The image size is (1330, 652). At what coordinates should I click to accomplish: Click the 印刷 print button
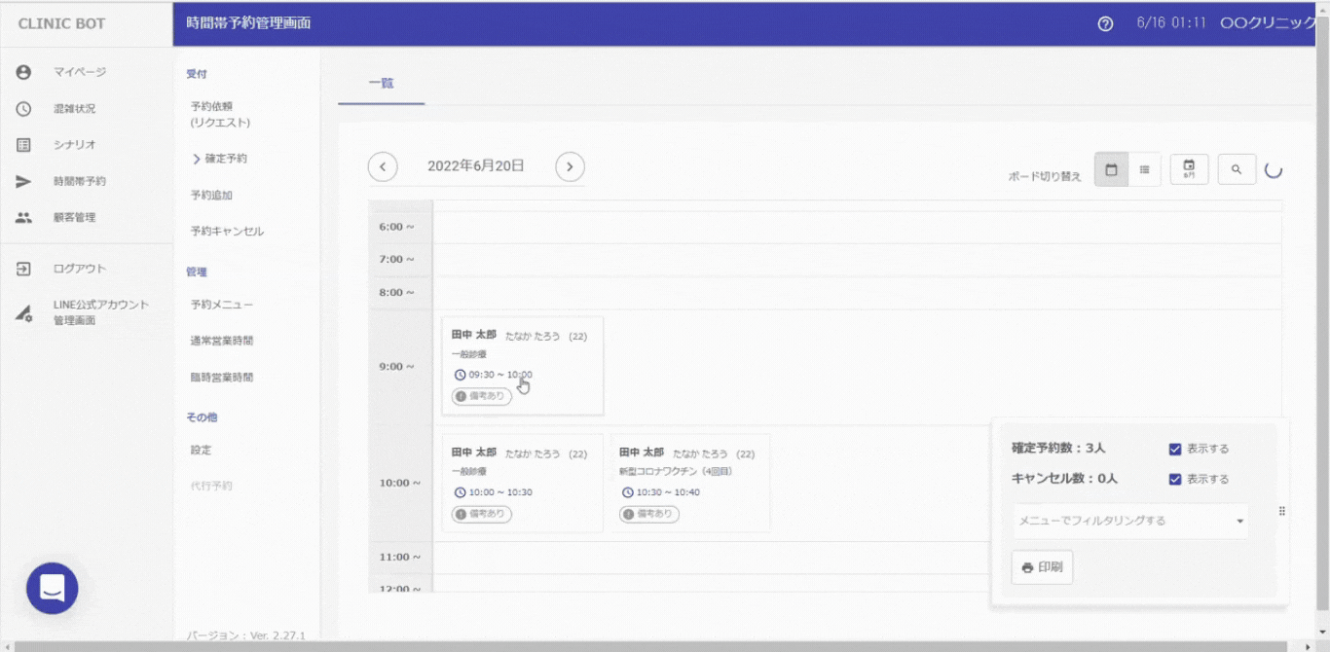[x=1042, y=567]
